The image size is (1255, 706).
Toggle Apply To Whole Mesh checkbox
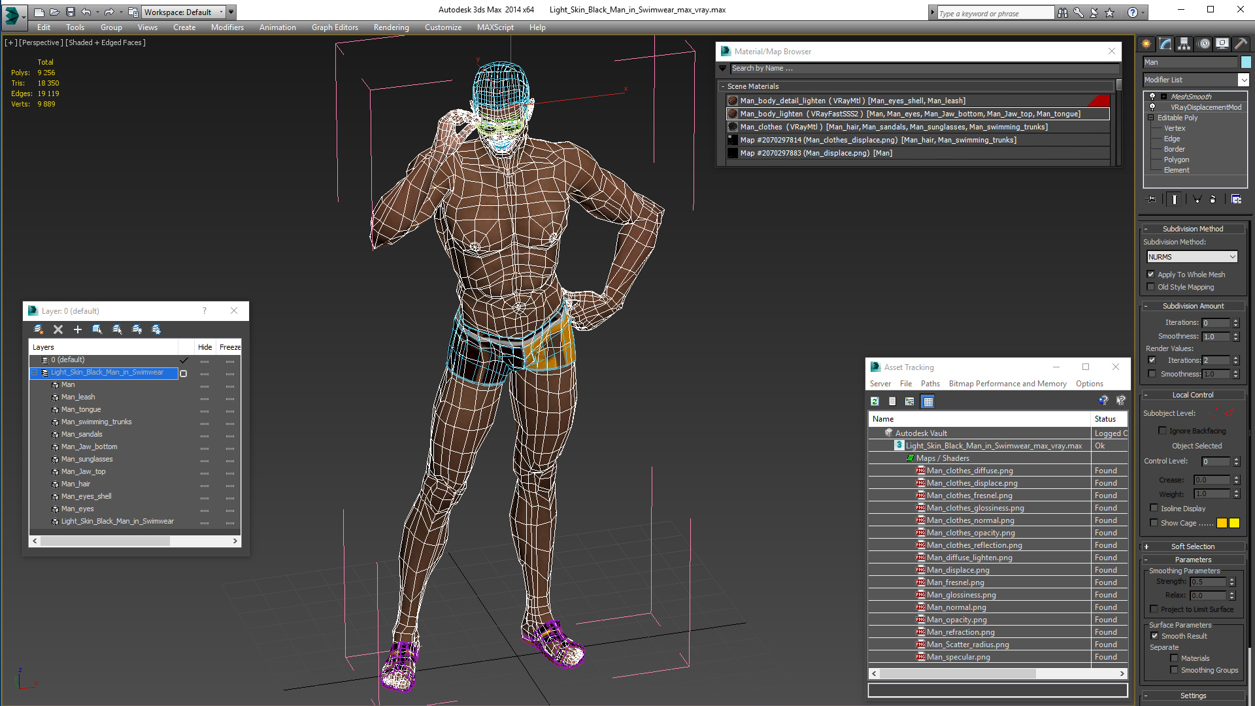1151,275
